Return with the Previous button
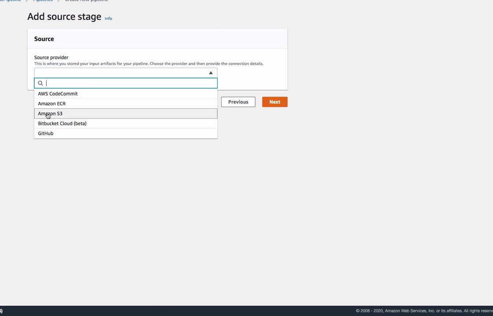Viewport: 493px width, 316px height. click(x=238, y=102)
